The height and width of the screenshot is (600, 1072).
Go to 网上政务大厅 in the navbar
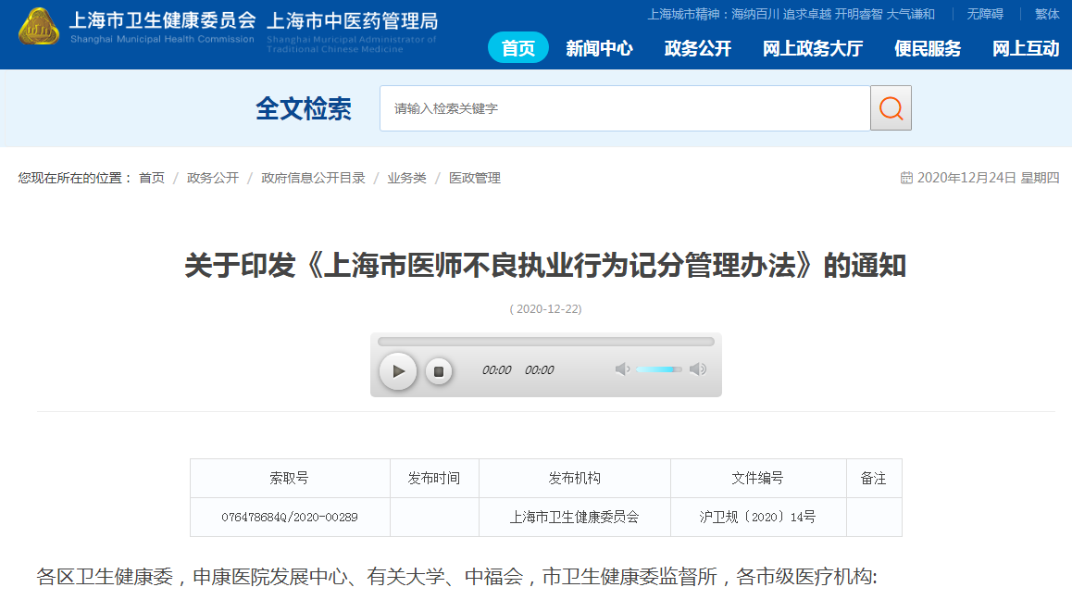pyautogui.click(x=812, y=48)
